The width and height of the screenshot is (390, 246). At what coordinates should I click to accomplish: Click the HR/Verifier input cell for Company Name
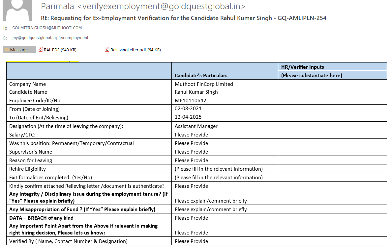pos(332,84)
